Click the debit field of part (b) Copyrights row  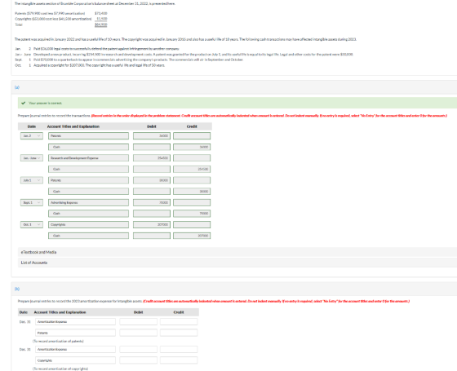click(x=138, y=360)
